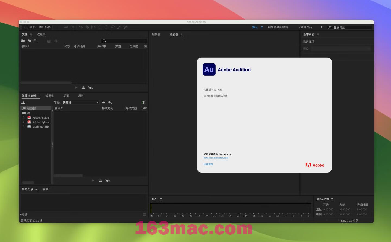Click the Media Browser add-shortcut download icon

tap(24, 103)
